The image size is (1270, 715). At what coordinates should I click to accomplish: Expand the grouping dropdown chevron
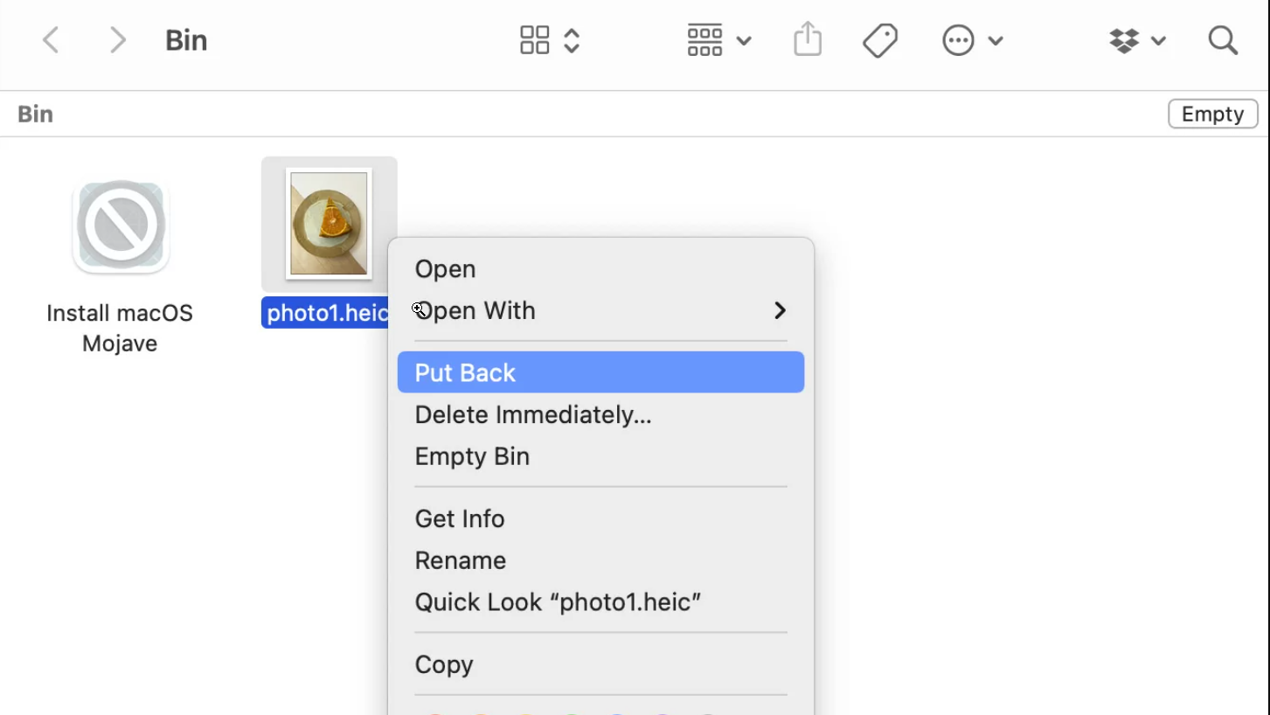(744, 41)
